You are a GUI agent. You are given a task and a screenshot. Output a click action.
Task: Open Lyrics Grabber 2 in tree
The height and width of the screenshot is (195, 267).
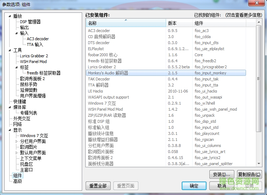coord(34,56)
